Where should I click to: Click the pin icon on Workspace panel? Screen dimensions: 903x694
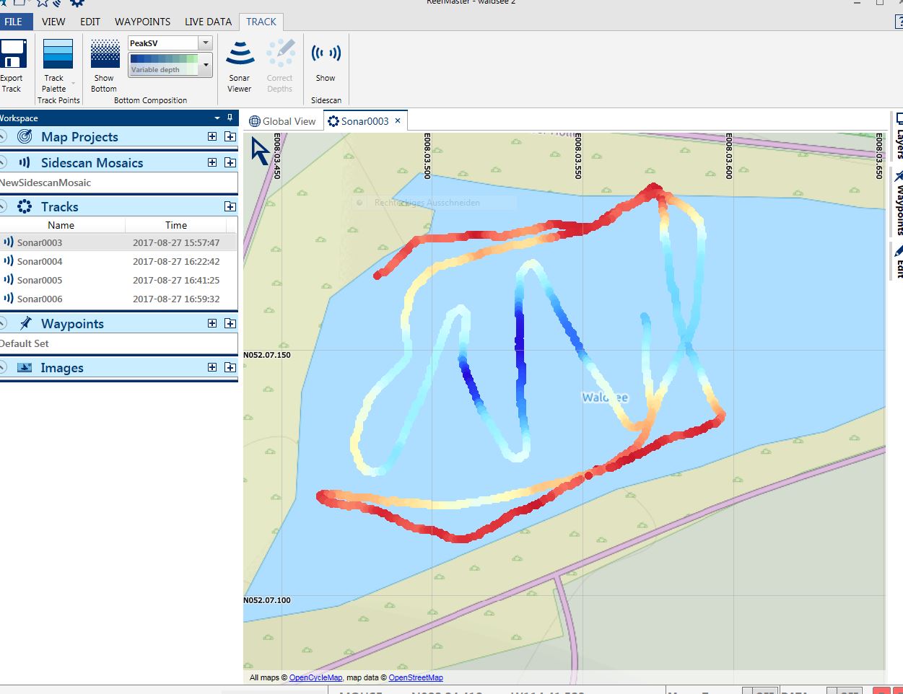point(230,118)
